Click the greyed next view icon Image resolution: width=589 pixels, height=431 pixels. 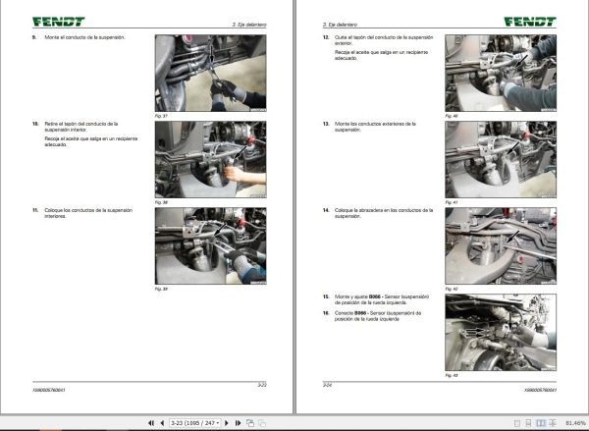pyautogui.click(x=262, y=423)
